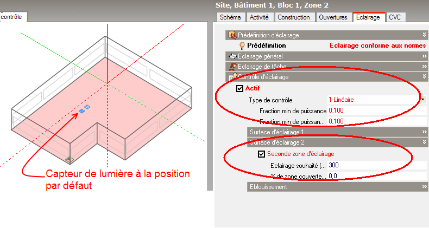429x228 pixels.
Task: Disable the Actif lighting control checkbox
Action: click(239, 88)
